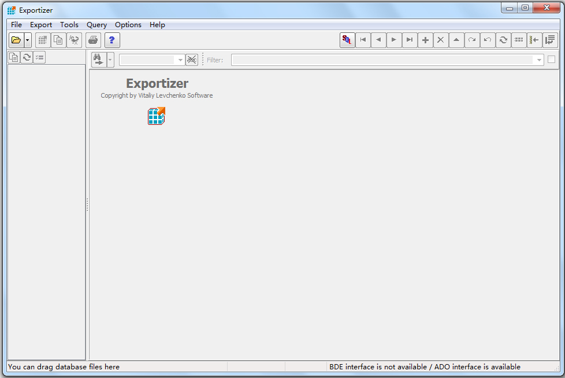Go to the first record
Screen dimensions: 565x378
[363, 40]
